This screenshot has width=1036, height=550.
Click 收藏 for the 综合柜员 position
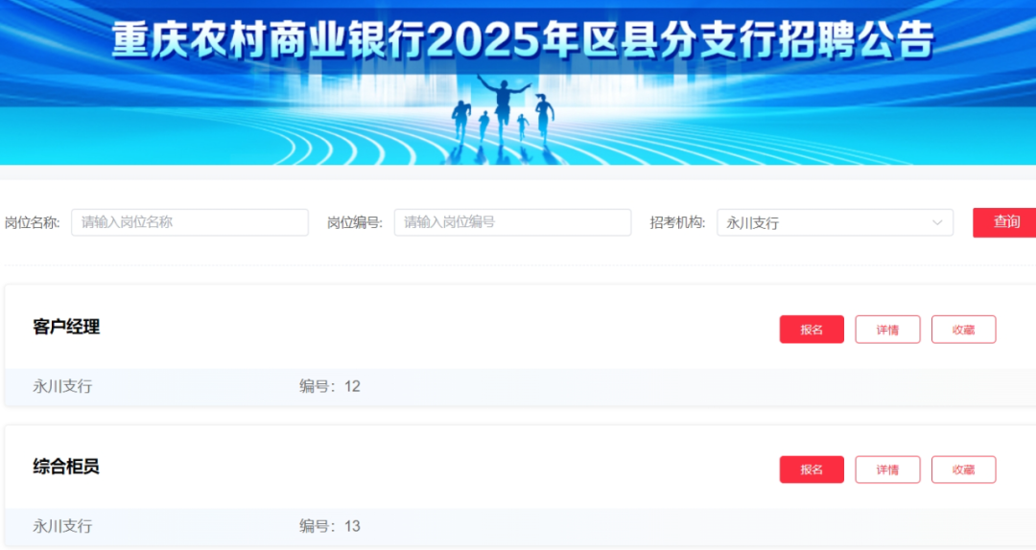963,470
